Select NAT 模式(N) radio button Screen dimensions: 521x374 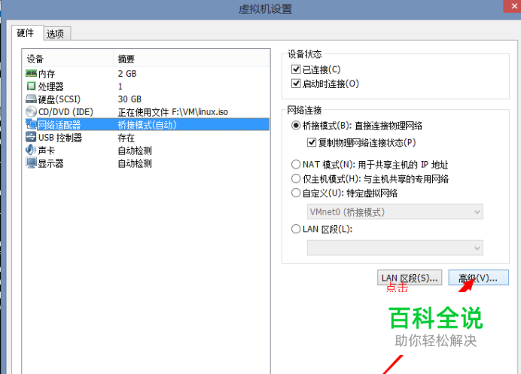point(296,164)
